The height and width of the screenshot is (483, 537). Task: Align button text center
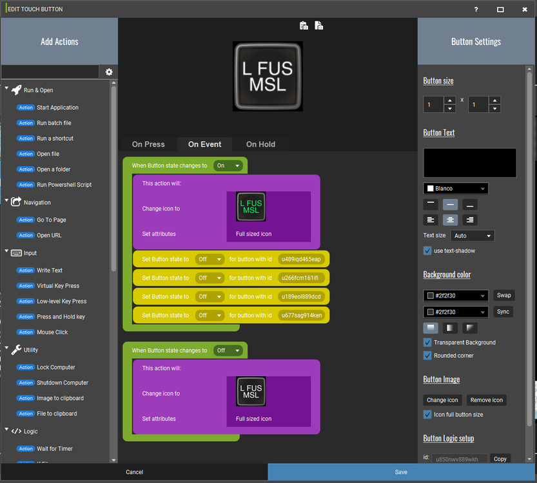click(450, 220)
